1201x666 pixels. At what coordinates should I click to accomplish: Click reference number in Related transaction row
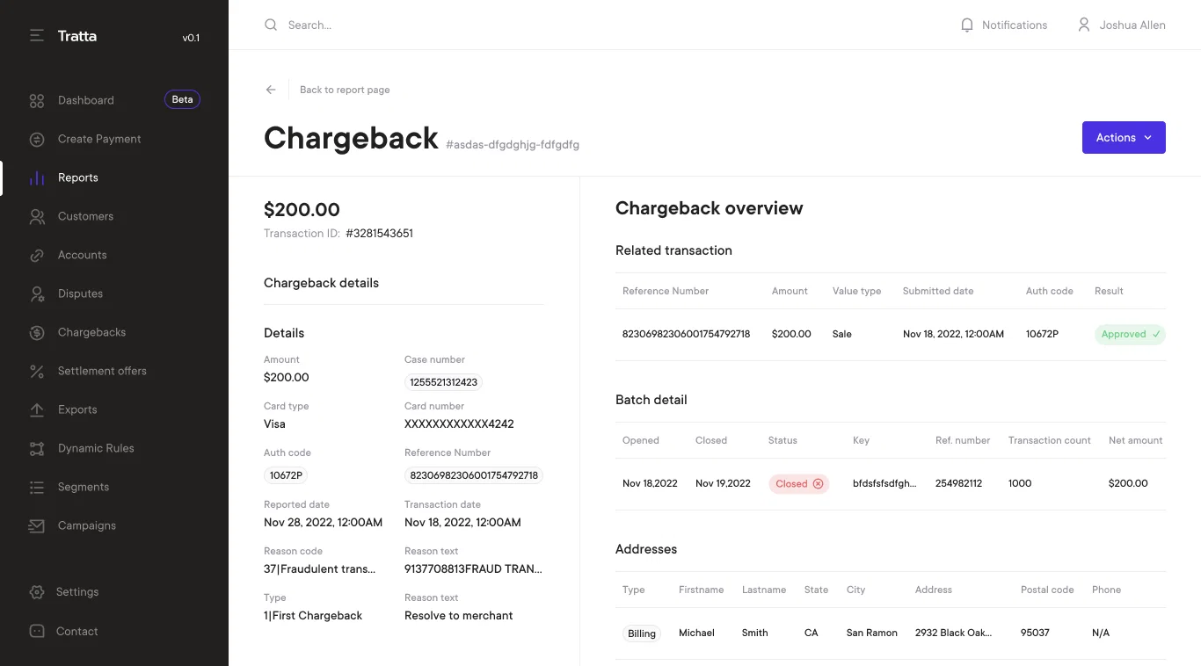click(686, 334)
